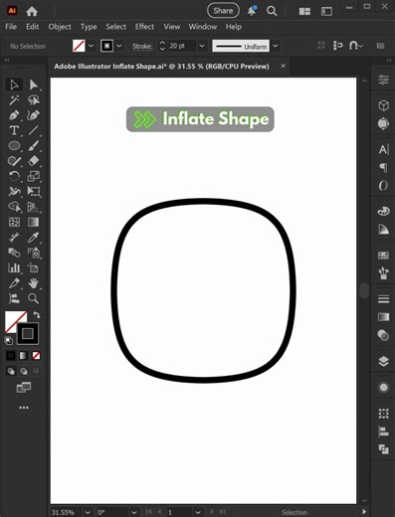Open the edit toolbar ellipsis
This screenshot has height=517, width=395.
pos(24,408)
